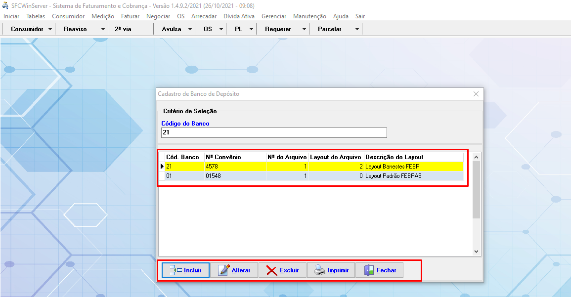
Task: Click the Requerer toolbar button
Action: 278,29
